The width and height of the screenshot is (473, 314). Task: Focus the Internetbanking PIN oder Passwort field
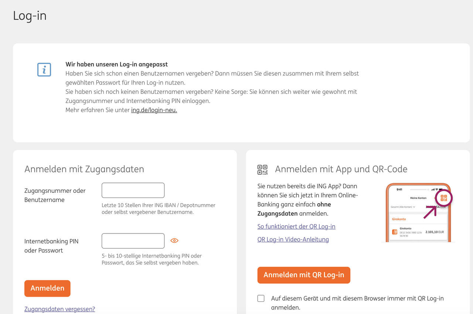click(x=133, y=241)
